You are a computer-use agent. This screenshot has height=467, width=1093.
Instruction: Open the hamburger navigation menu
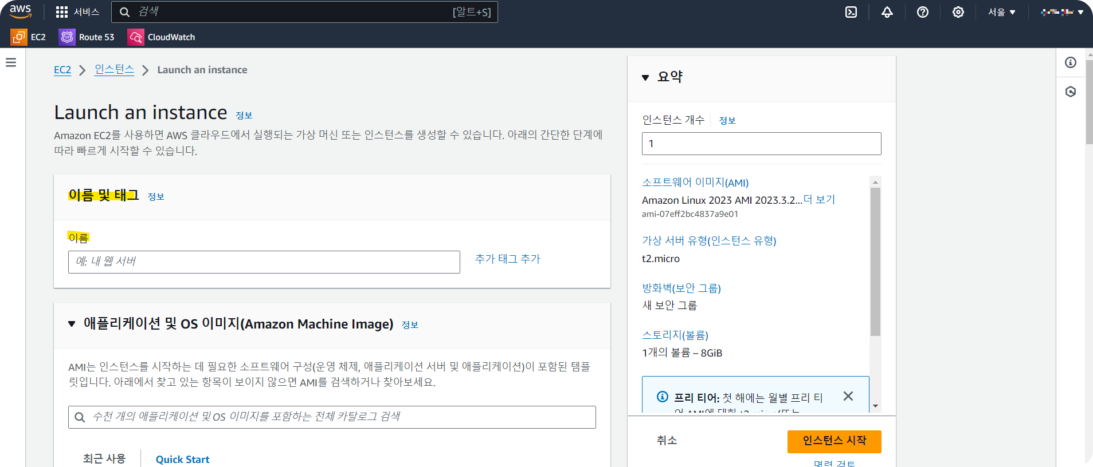(11, 62)
